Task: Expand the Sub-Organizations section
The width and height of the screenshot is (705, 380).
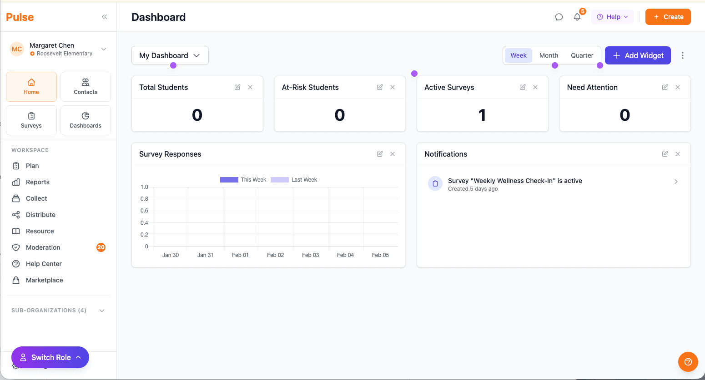Action: [102, 310]
